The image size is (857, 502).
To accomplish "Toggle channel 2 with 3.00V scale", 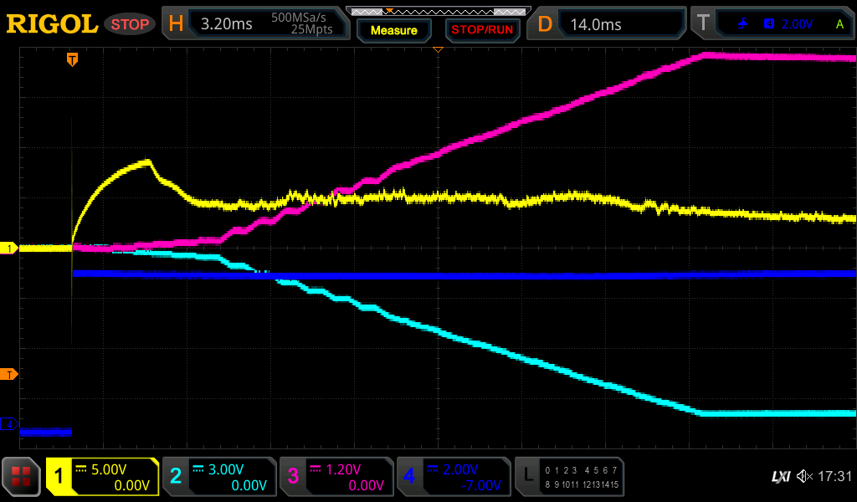I will coord(219,476).
